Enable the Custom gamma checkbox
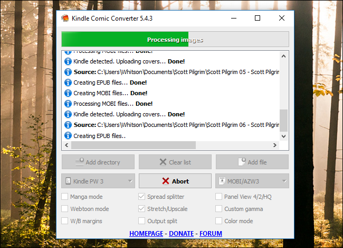This screenshot has width=343, height=248. coord(218,208)
